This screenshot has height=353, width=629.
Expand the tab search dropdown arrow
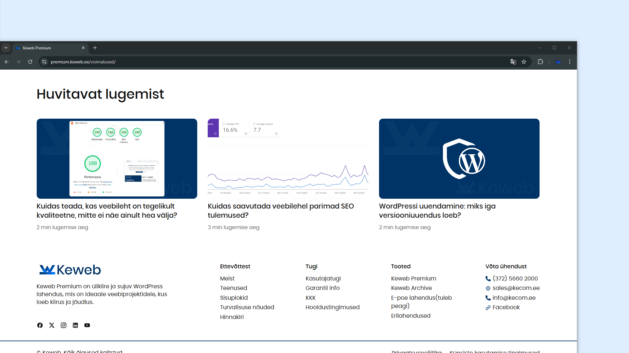point(6,48)
